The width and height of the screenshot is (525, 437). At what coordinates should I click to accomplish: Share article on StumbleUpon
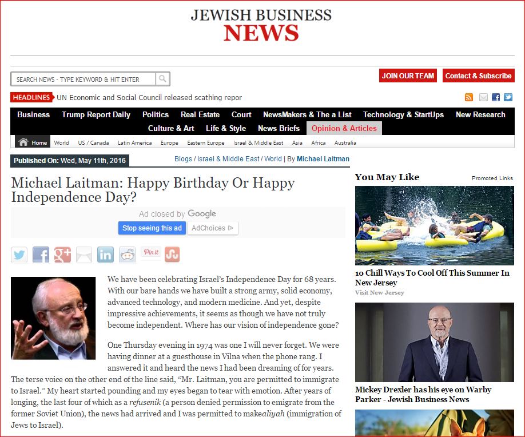172,255
